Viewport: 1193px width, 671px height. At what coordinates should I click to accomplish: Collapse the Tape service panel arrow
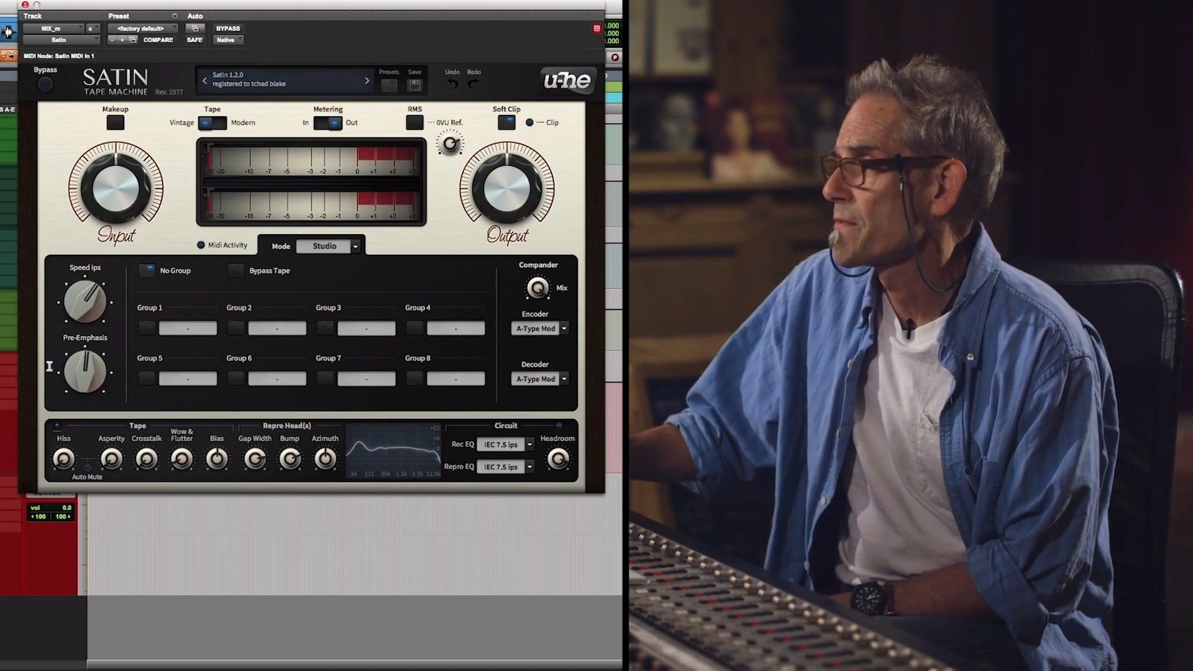(57, 426)
